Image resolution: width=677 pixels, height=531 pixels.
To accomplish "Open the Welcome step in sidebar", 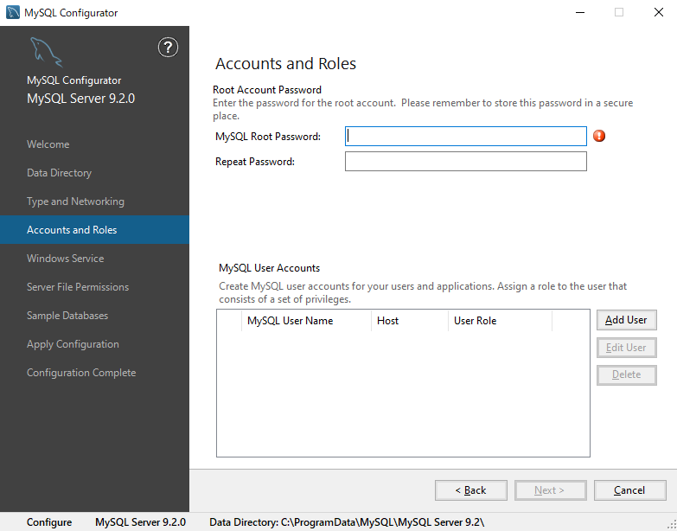I will click(48, 144).
